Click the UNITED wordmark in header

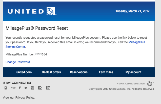(x=26, y=11)
